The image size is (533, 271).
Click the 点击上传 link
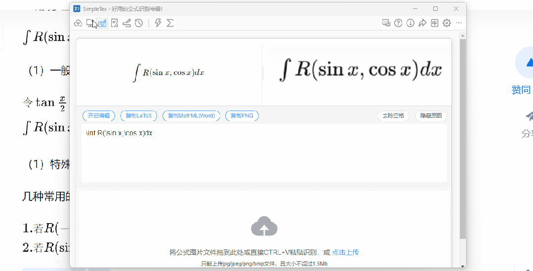(x=345, y=252)
